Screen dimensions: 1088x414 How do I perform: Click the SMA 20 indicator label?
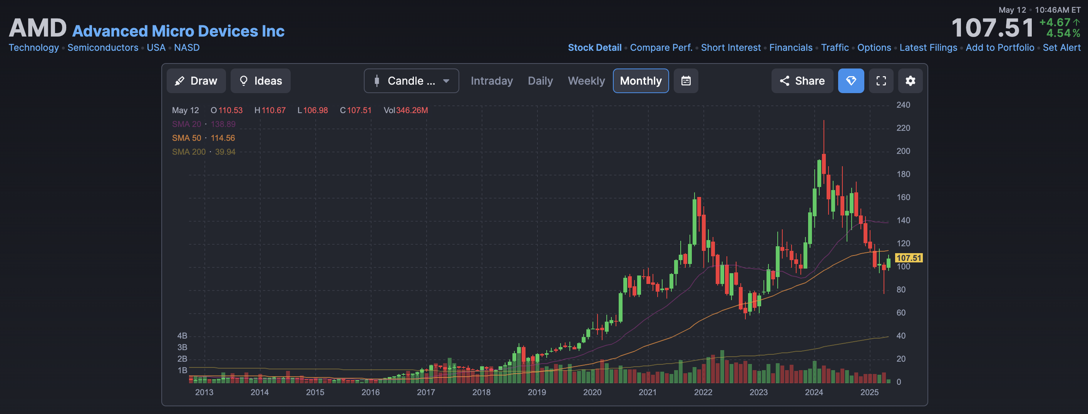click(x=186, y=124)
